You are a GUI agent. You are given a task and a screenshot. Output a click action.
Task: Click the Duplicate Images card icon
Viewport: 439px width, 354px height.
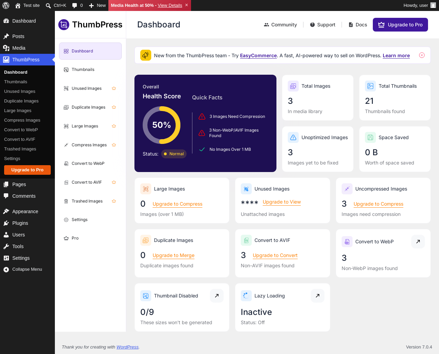tap(146, 240)
